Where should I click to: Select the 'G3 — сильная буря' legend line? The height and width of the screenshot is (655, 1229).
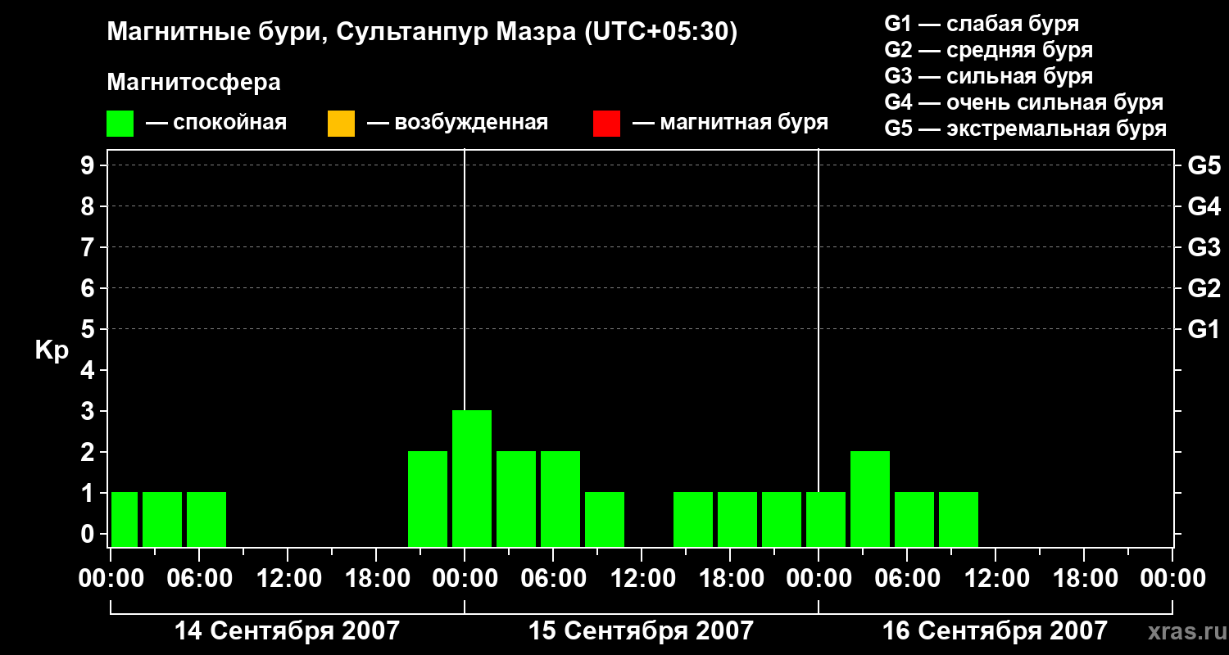989,76
